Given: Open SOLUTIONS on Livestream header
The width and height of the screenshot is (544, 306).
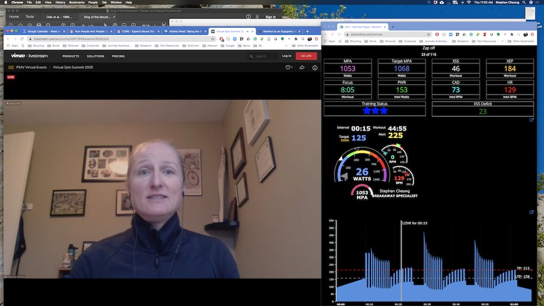Looking at the screenshot, I should click(x=95, y=56).
